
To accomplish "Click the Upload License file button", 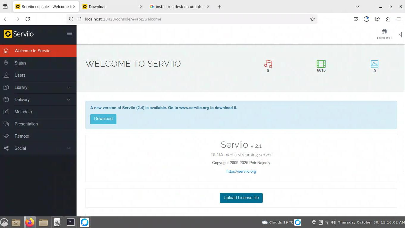I will point(241,198).
